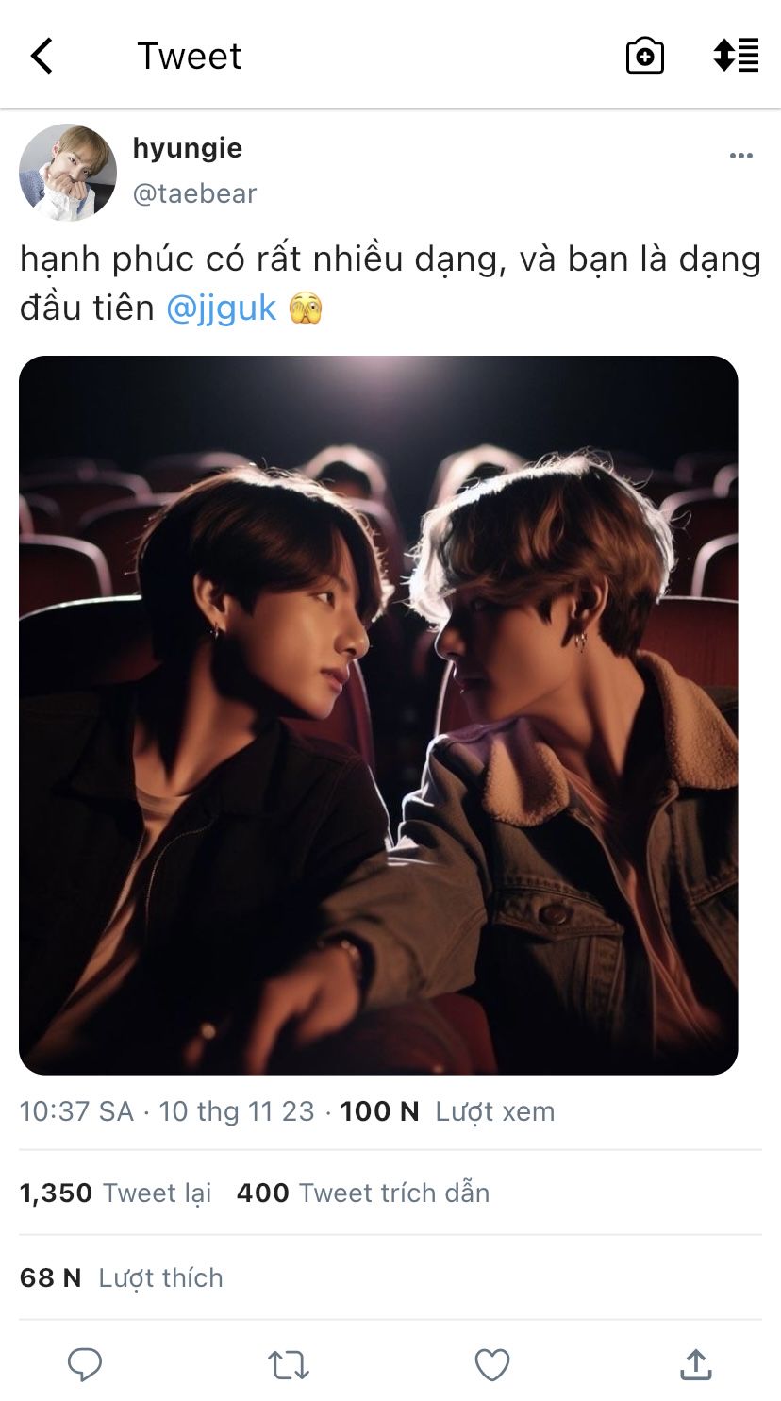
Task: Tap the 10:37 SA timestamp
Action: (76, 1111)
